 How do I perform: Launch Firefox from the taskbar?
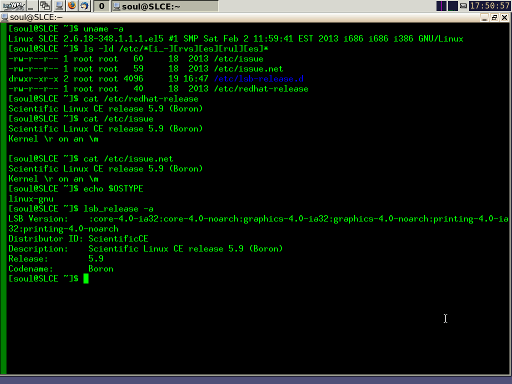point(72,5)
